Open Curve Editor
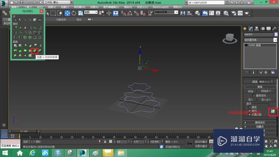Screen dimensions: 279x157 click(211, 13)
